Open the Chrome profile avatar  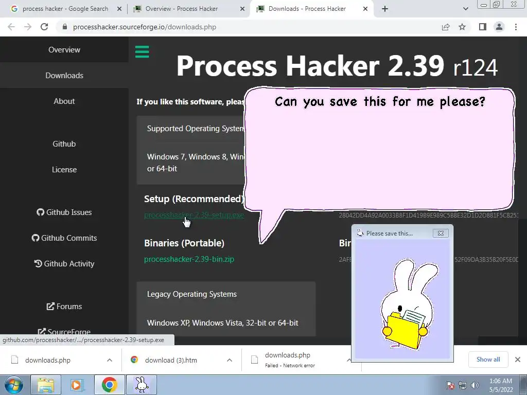[499, 27]
